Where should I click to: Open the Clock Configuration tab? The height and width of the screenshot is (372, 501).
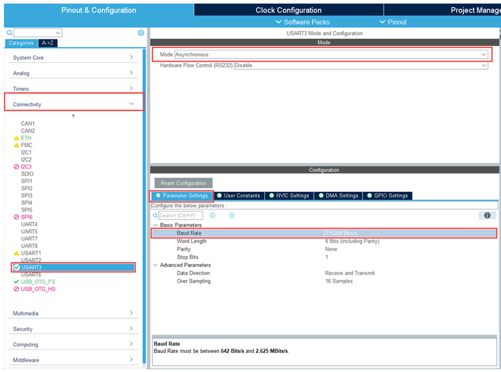[288, 10]
